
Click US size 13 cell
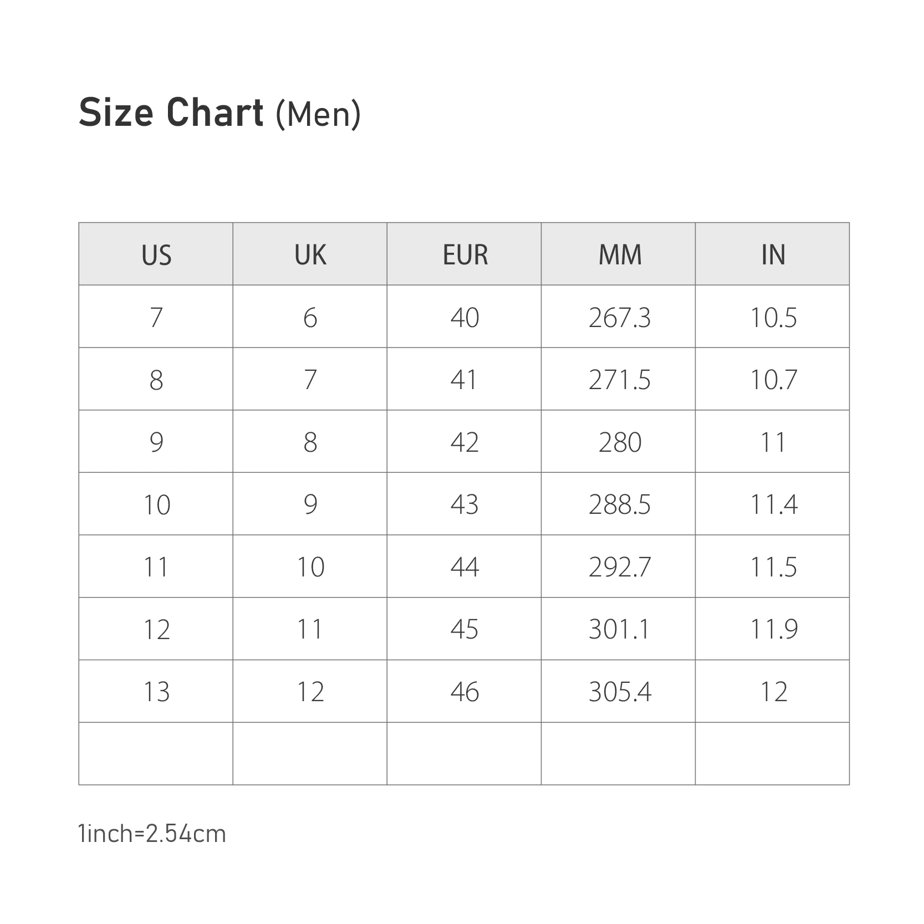pos(156,692)
